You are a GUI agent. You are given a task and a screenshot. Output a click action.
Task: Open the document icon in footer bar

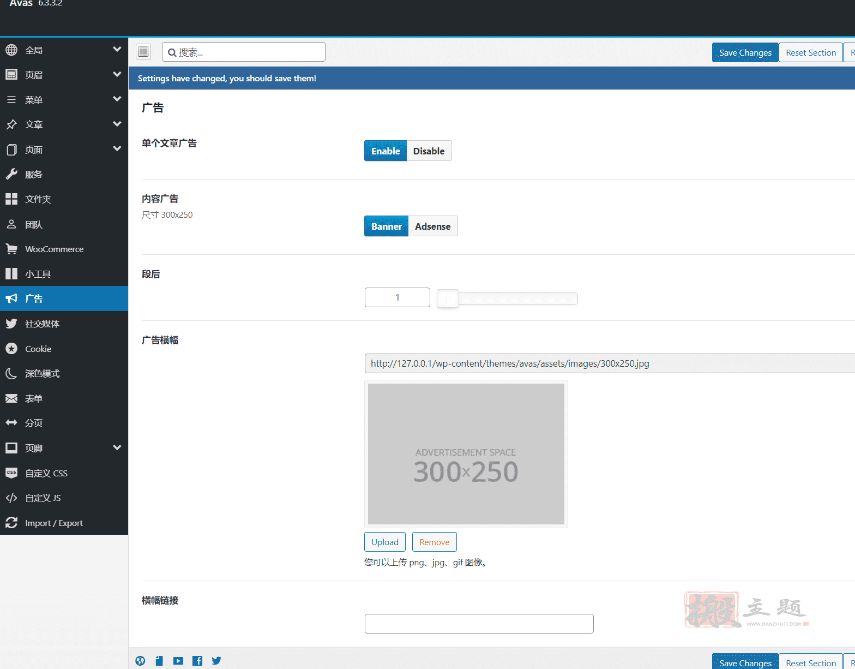[159, 661]
